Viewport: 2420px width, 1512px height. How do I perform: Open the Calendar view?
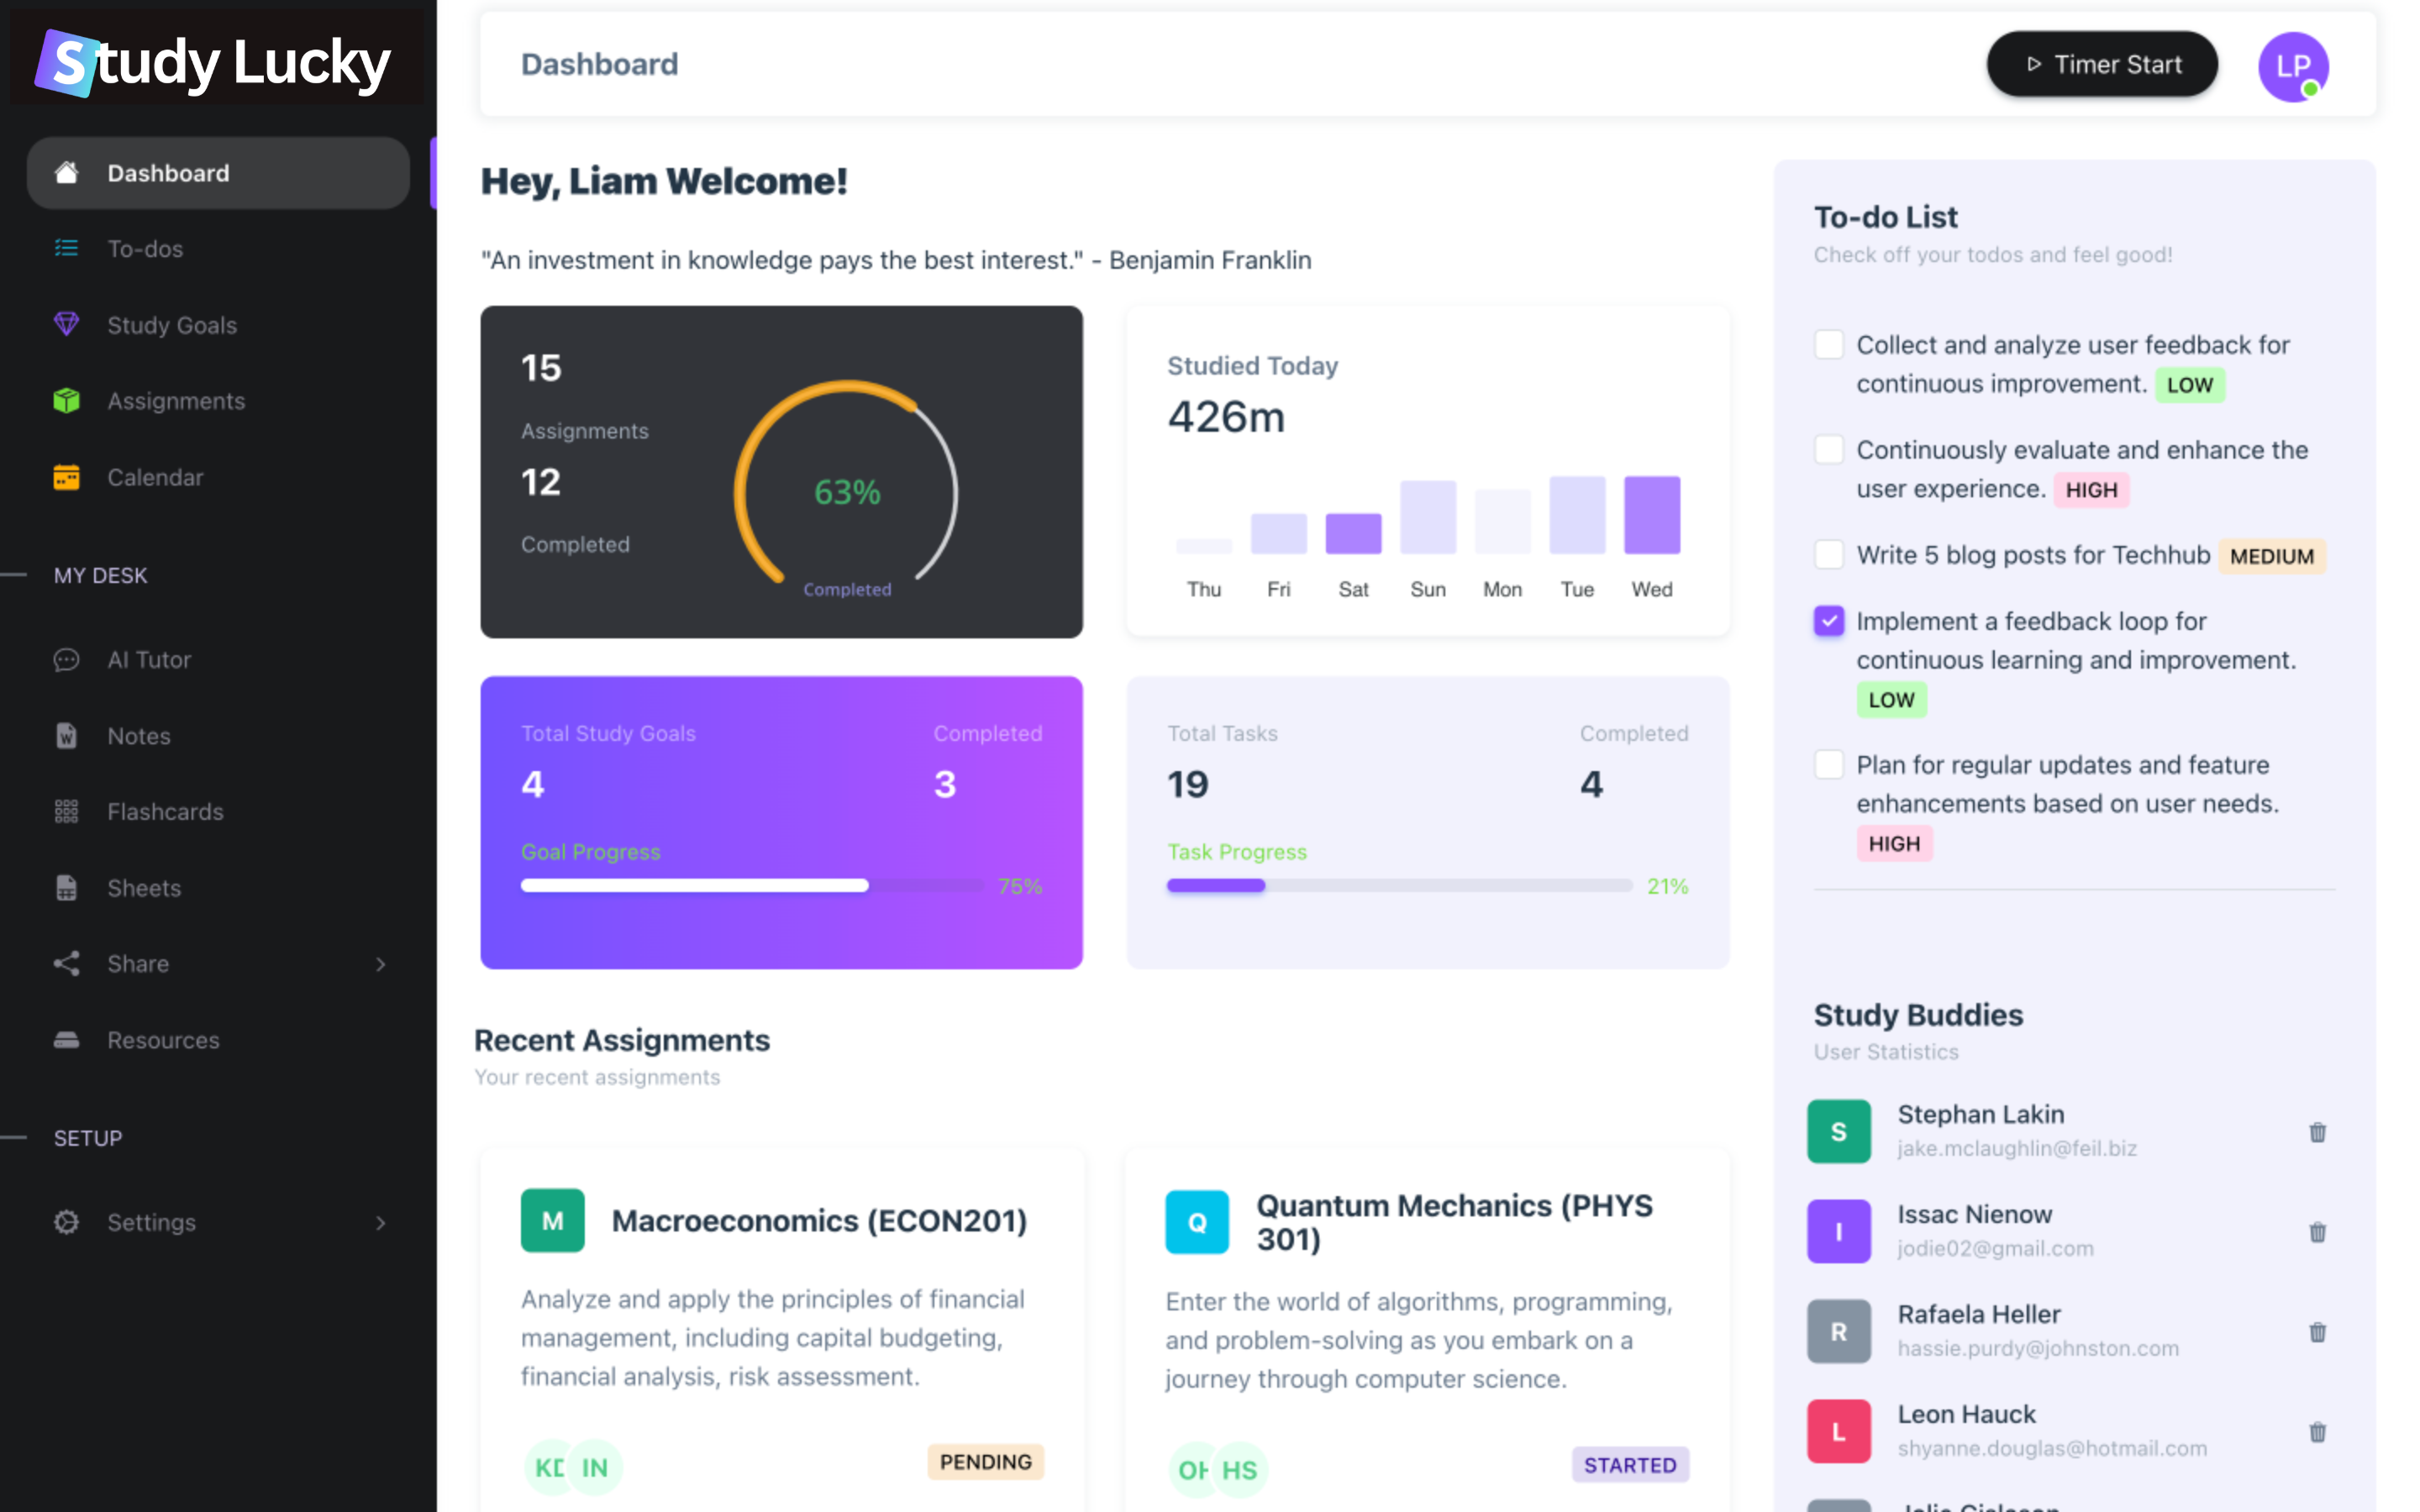tap(155, 477)
